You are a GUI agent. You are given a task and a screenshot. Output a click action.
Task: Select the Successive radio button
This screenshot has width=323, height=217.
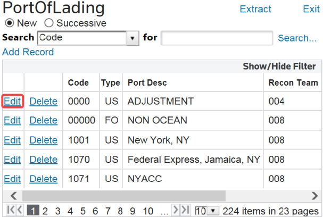tap(49, 23)
